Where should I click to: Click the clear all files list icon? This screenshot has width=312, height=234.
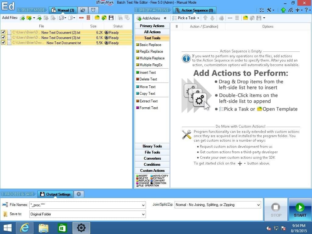pos(88,18)
